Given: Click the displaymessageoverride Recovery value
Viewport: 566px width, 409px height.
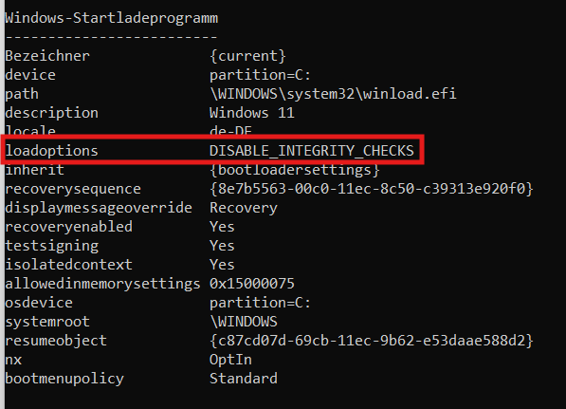Looking at the screenshot, I should coord(244,208).
